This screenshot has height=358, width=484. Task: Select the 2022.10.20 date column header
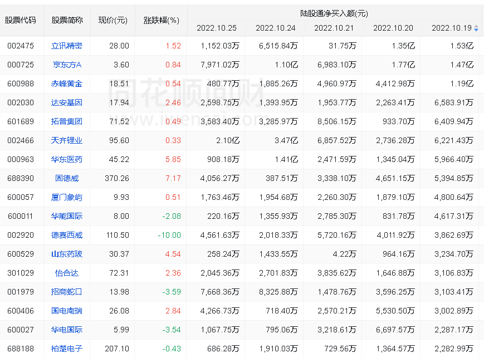(x=393, y=28)
